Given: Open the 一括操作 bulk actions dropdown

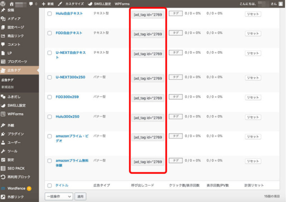Looking at the screenshot, I should click(x=59, y=196).
